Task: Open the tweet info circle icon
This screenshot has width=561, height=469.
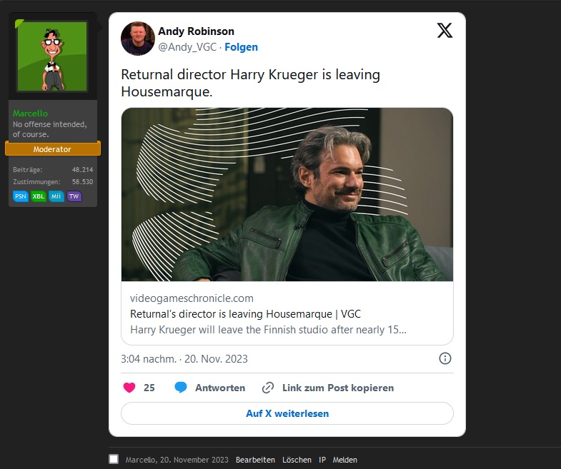Action: (x=445, y=358)
